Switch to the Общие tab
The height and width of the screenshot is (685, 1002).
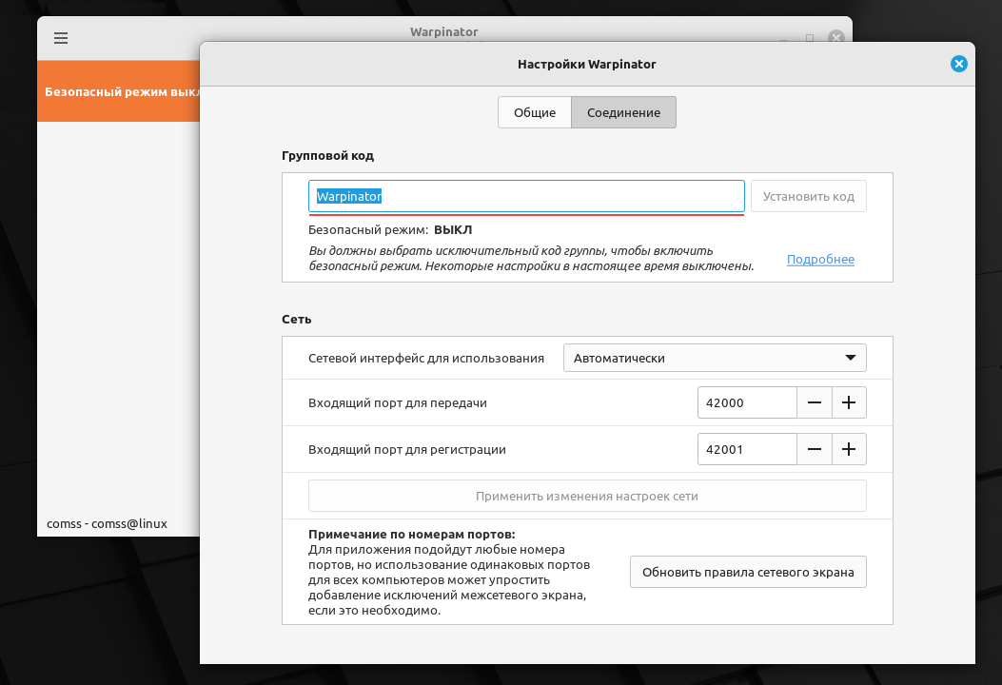coord(534,112)
